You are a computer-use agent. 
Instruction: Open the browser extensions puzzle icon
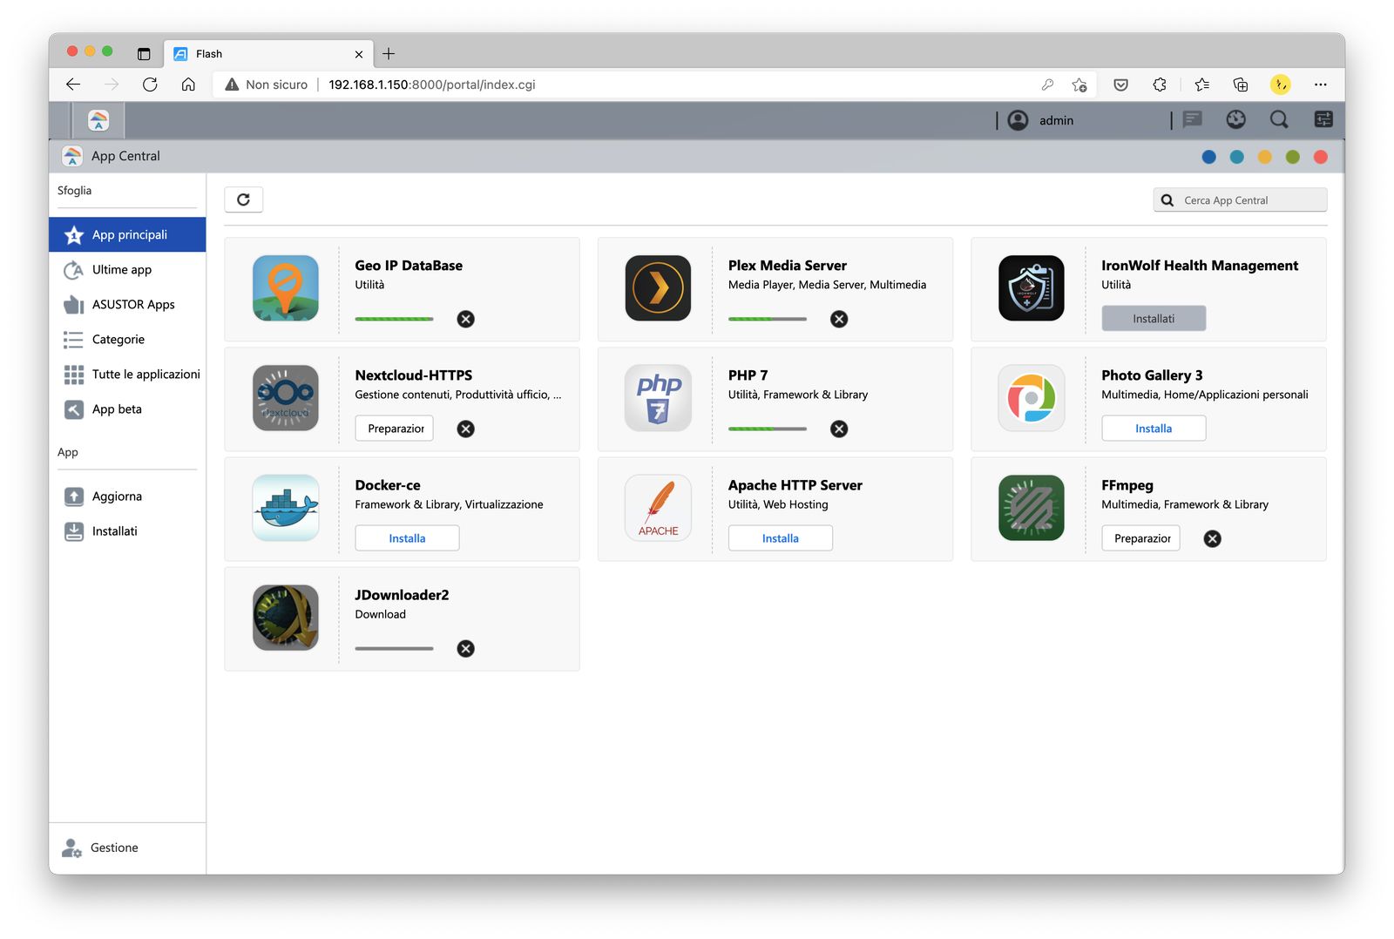[x=1160, y=84]
